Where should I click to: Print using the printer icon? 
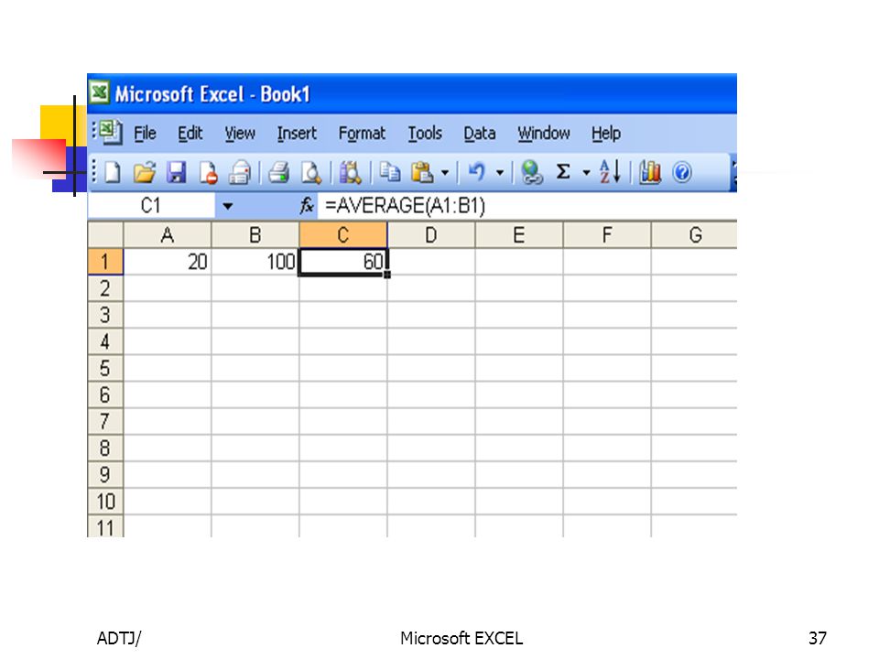(278, 172)
